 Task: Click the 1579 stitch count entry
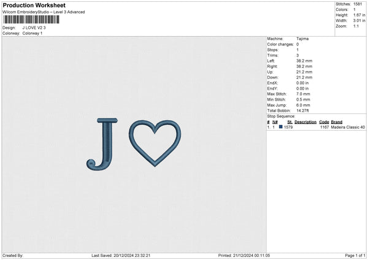click(x=288, y=128)
